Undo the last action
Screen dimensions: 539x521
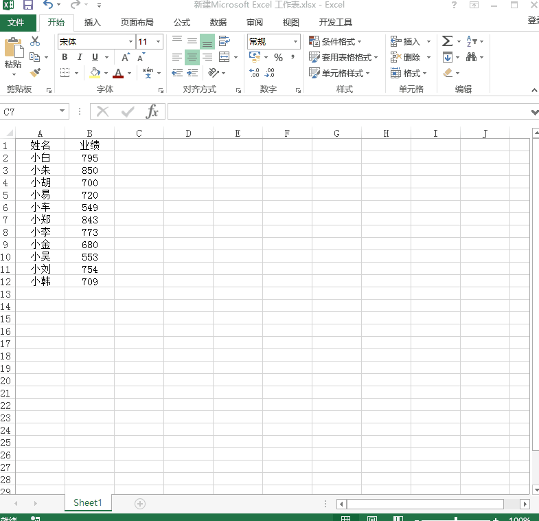click(48, 5)
